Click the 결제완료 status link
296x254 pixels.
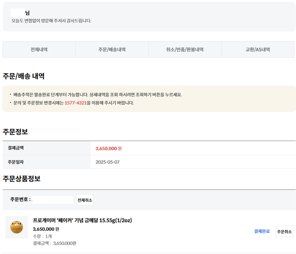click(262, 231)
